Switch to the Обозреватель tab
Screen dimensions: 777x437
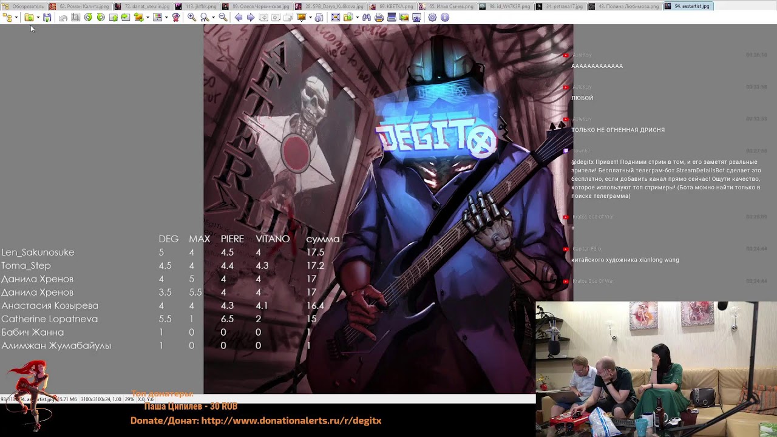24,6
